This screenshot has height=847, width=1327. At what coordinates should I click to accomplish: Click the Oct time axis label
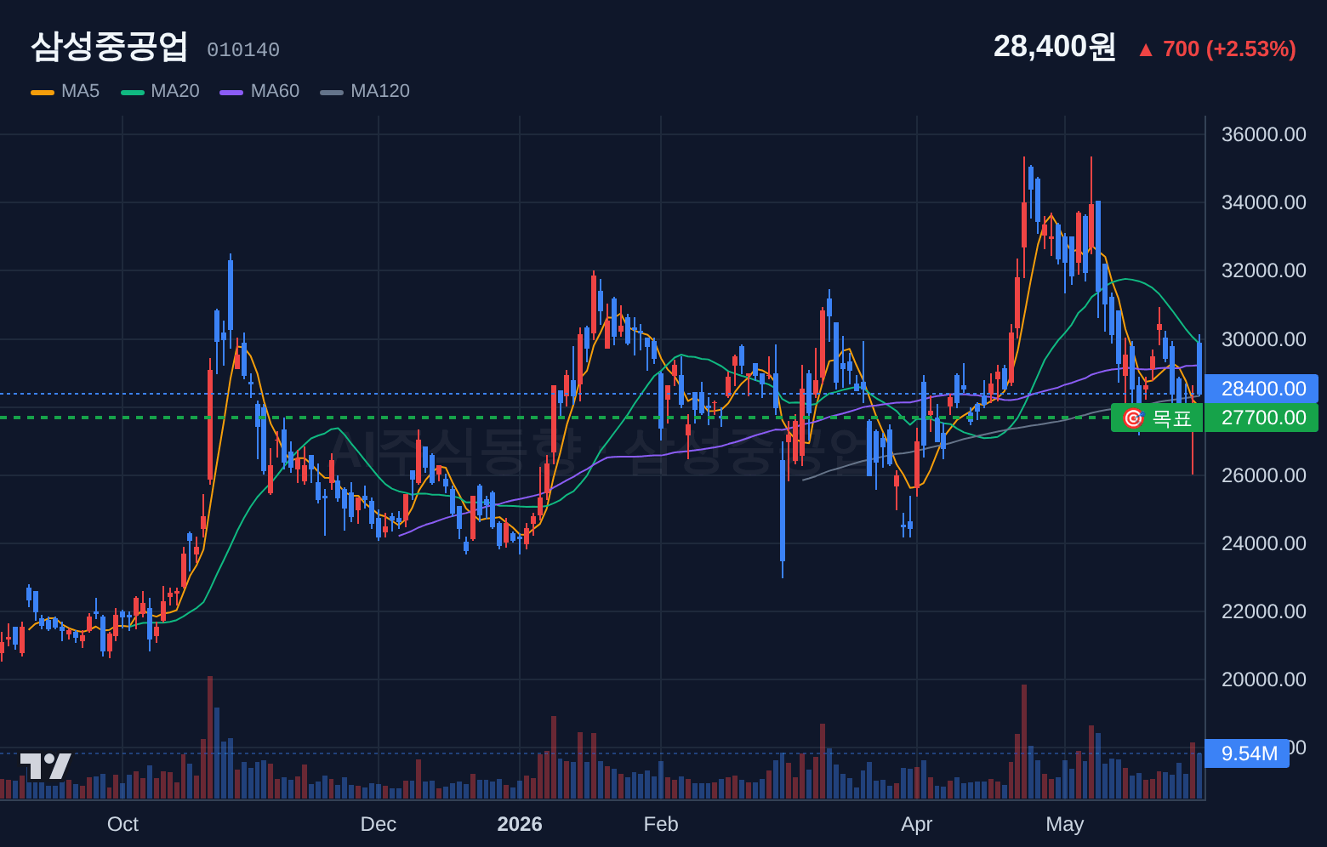(122, 824)
